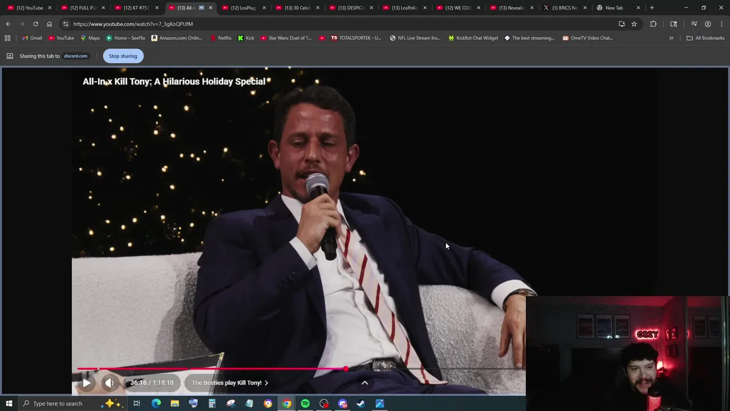The height and width of the screenshot is (411, 730).
Task: Open the bookmarks apps grid icon
Action: 7,38
